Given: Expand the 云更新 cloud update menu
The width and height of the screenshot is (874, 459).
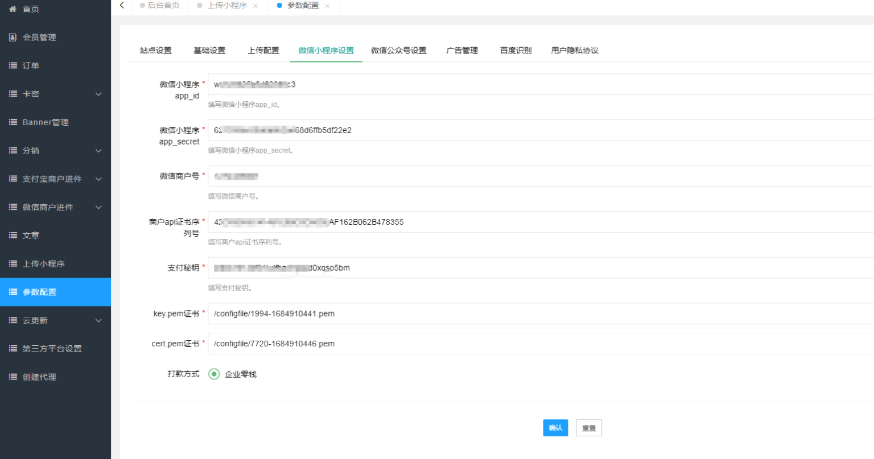Looking at the screenshot, I should [98, 320].
